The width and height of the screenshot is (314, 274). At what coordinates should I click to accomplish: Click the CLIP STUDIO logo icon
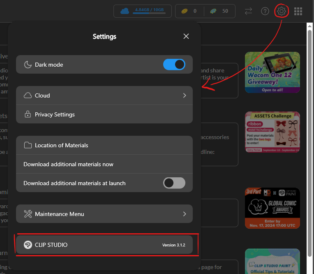point(28,245)
